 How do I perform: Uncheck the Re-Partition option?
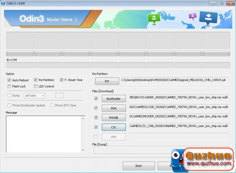[x=35, y=80]
